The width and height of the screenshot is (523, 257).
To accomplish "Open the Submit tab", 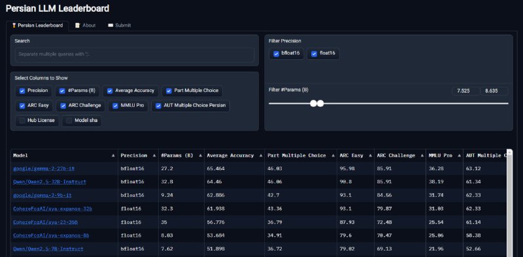I will [120, 25].
